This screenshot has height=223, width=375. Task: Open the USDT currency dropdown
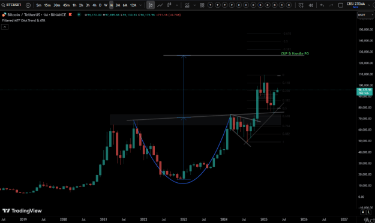point(365,15)
